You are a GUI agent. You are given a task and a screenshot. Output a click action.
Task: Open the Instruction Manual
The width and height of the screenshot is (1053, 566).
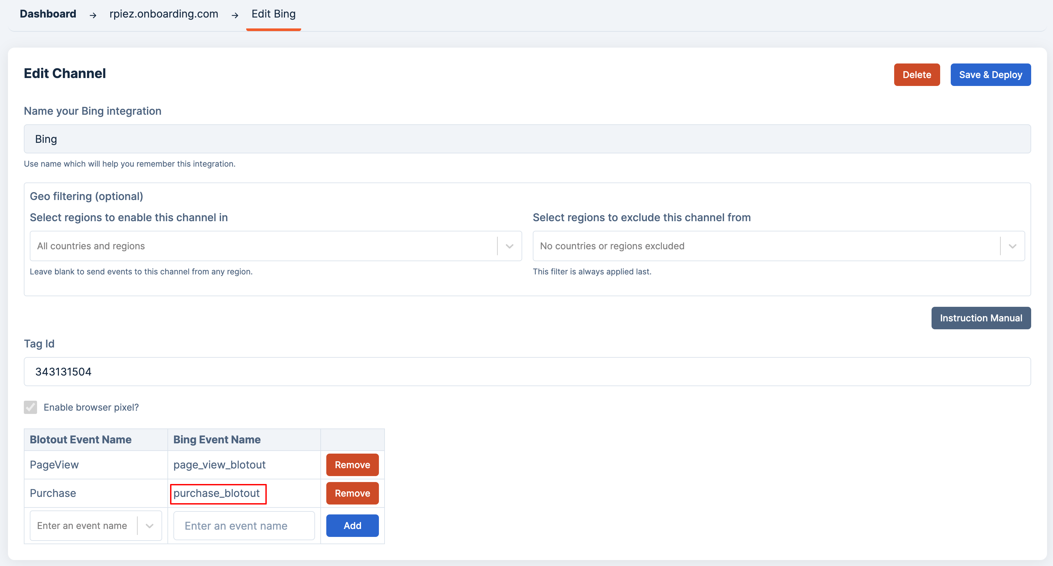click(x=981, y=318)
